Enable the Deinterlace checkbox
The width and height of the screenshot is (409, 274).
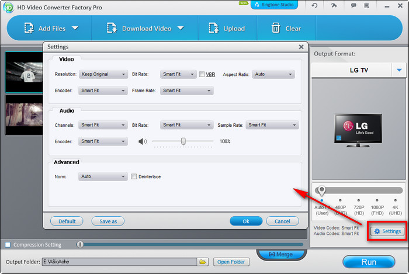134,176
